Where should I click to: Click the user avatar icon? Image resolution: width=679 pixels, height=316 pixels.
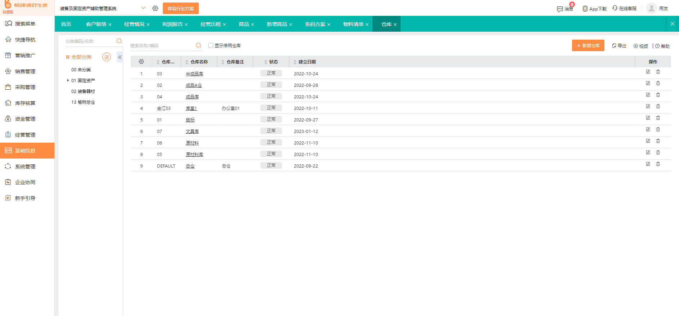(x=652, y=8)
